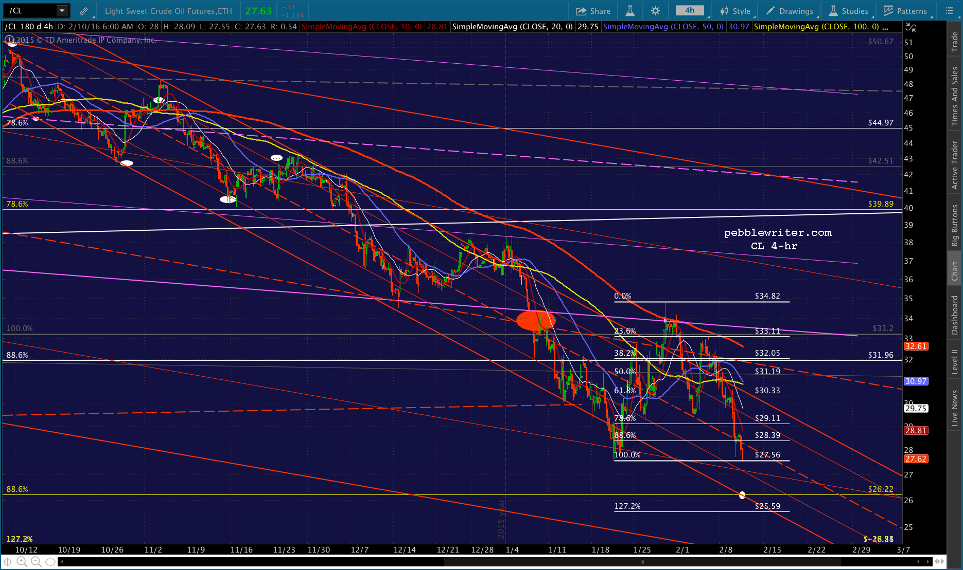Click the $32.05 Fibonacci level label

767,353
